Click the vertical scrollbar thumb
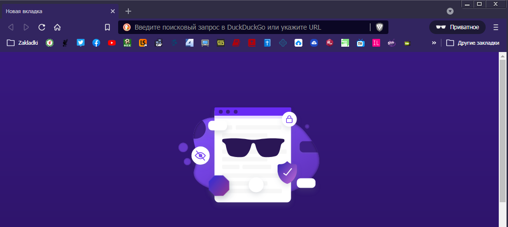 [503, 131]
